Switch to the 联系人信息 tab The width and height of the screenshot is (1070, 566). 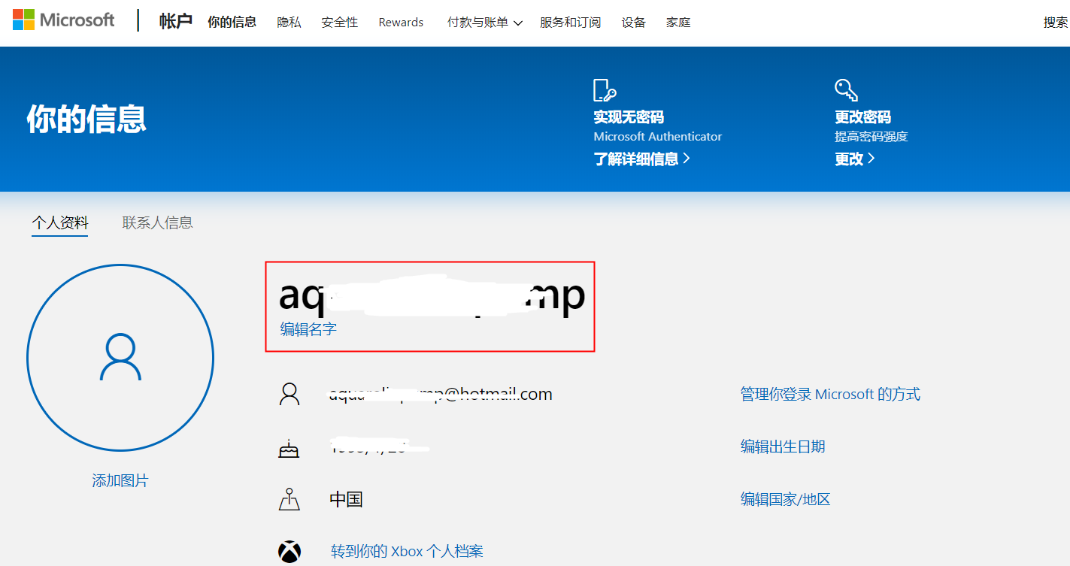pyautogui.click(x=157, y=222)
